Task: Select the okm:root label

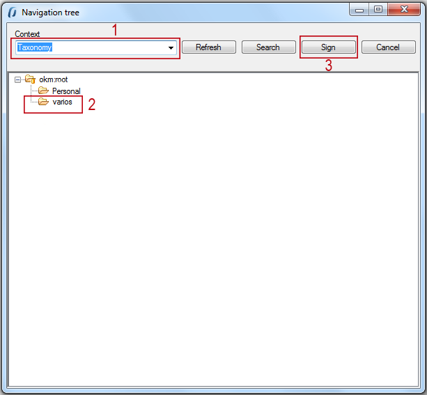Action: 54,79
